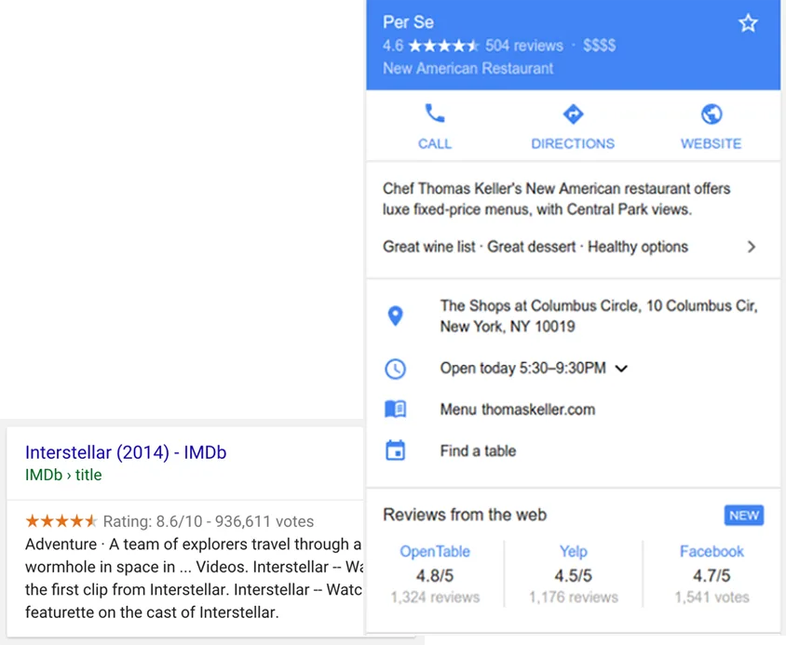Tap the phone icon to call

coord(435,114)
